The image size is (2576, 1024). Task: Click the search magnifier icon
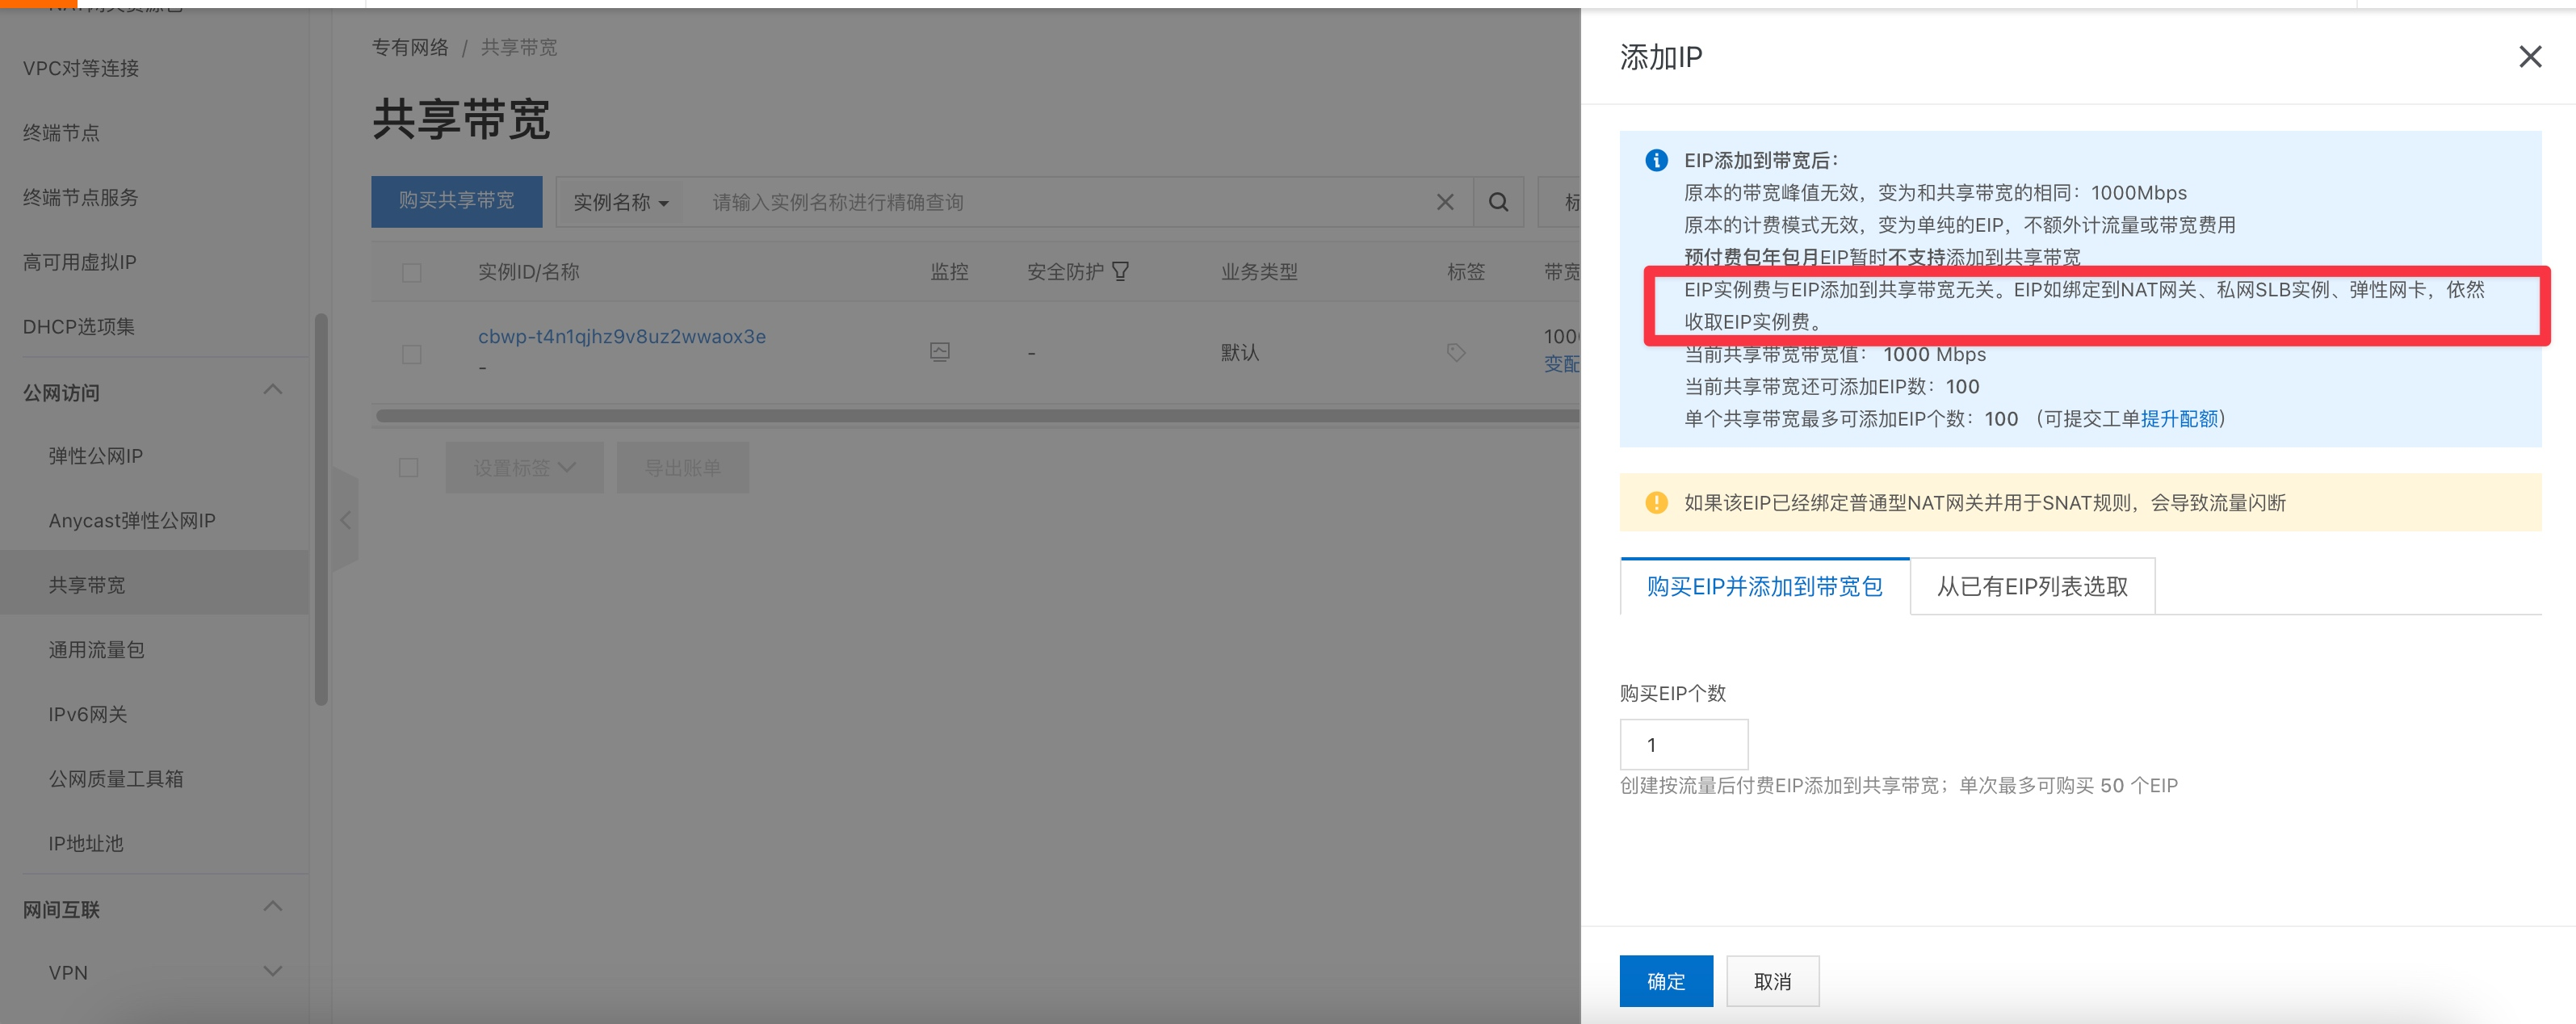[1498, 202]
